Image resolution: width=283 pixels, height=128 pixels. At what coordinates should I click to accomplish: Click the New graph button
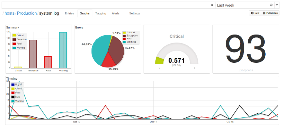(255, 13)
